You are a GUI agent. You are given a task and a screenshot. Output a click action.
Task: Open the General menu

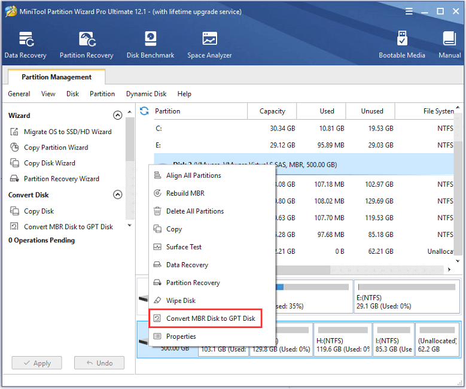click(19, 94)
